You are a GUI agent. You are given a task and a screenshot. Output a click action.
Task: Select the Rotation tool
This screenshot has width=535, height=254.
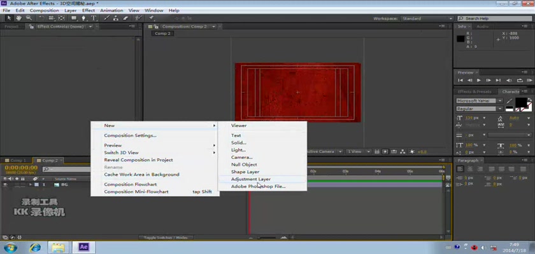(41, 18)
